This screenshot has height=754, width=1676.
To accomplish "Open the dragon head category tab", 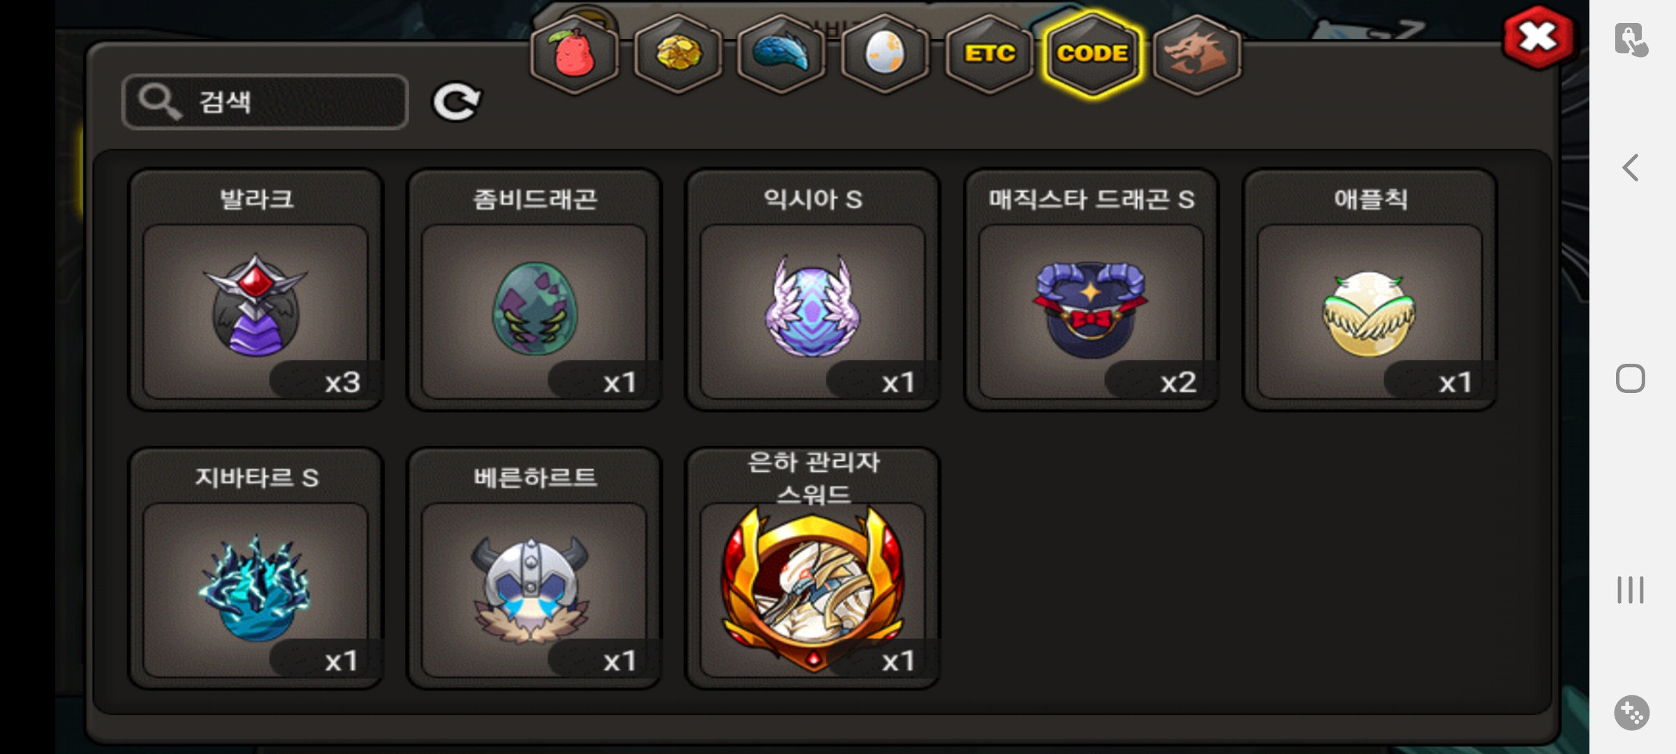I will point(1196,54).
